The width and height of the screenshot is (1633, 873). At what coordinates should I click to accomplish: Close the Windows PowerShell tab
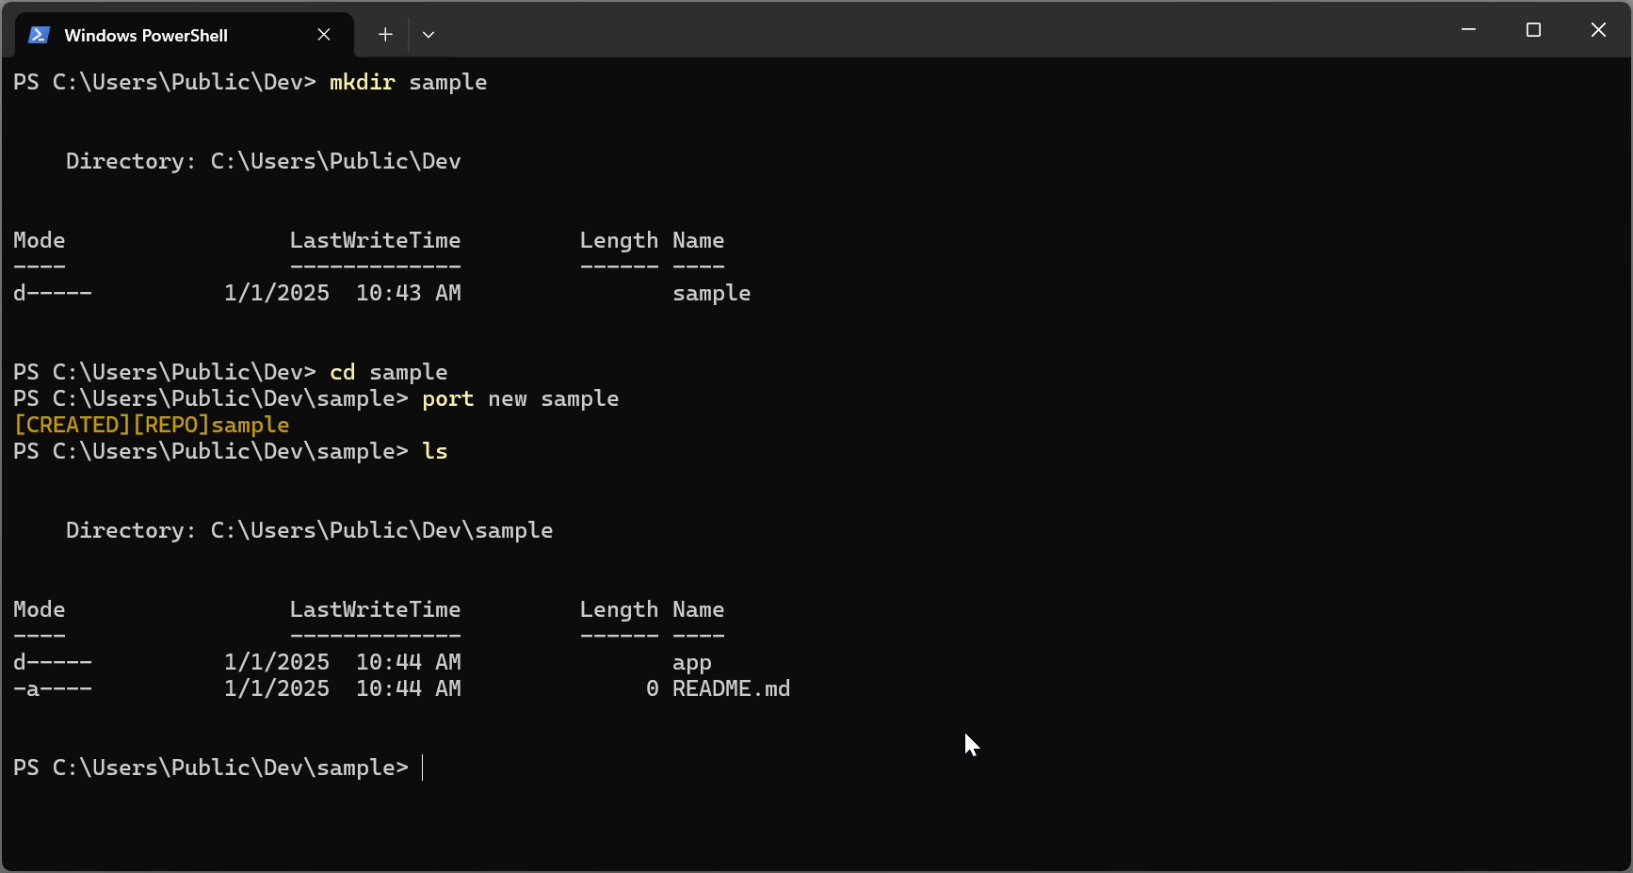(324, 35)
